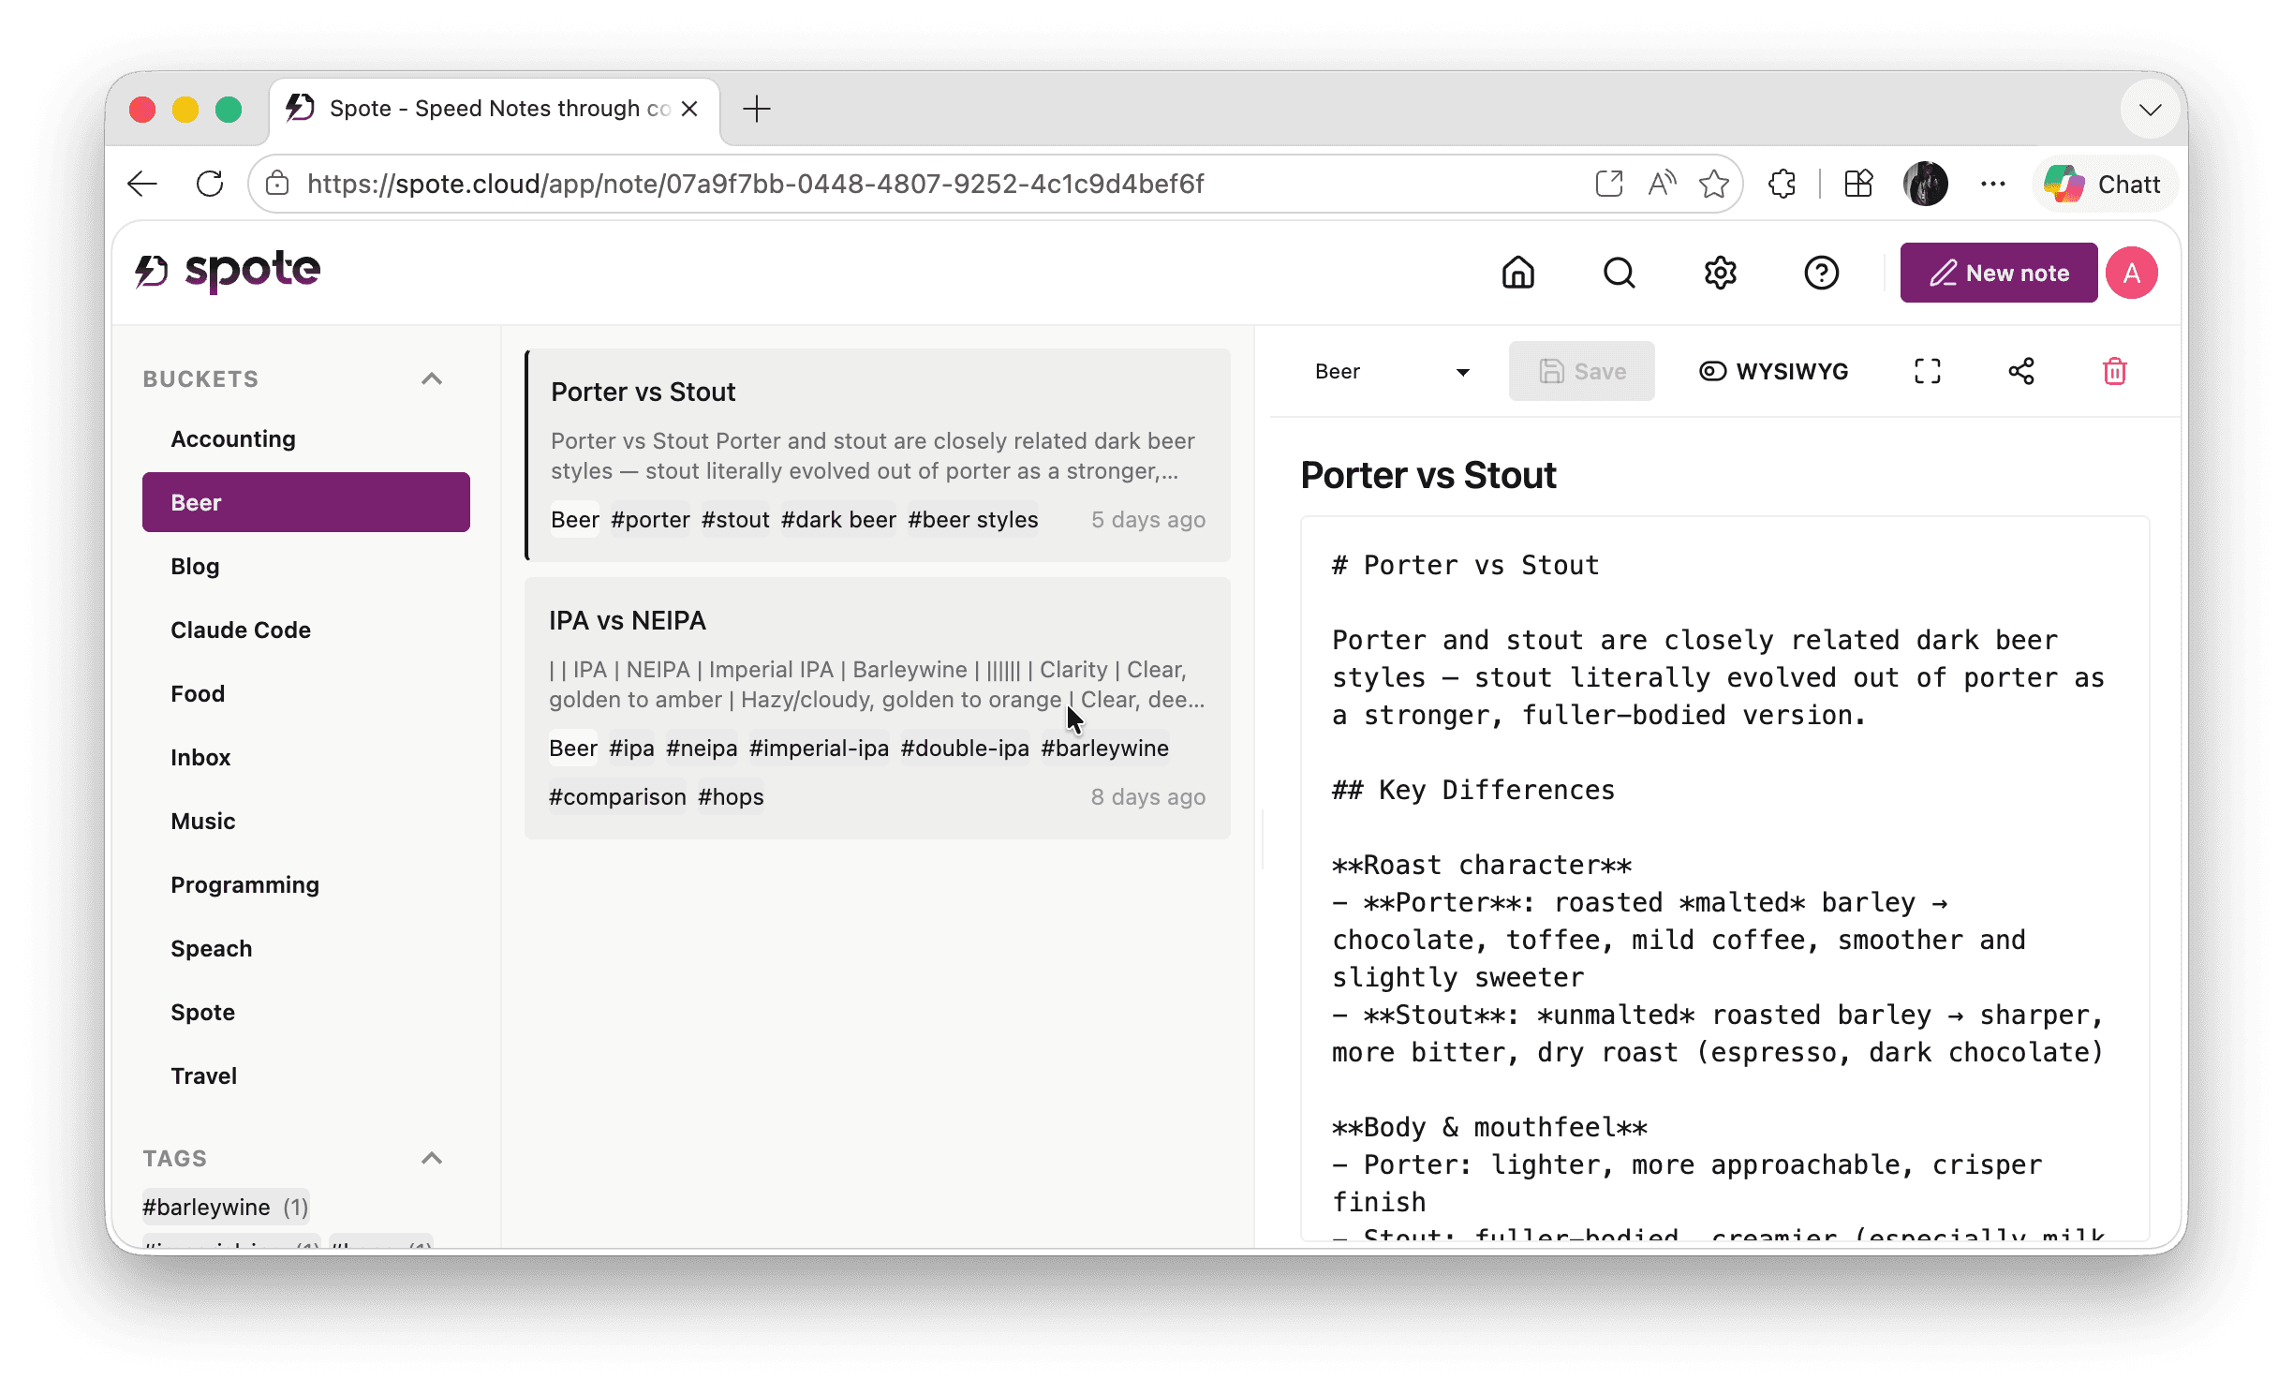
Task: Open the browser three-dots menu
Action: (1993, 184)
